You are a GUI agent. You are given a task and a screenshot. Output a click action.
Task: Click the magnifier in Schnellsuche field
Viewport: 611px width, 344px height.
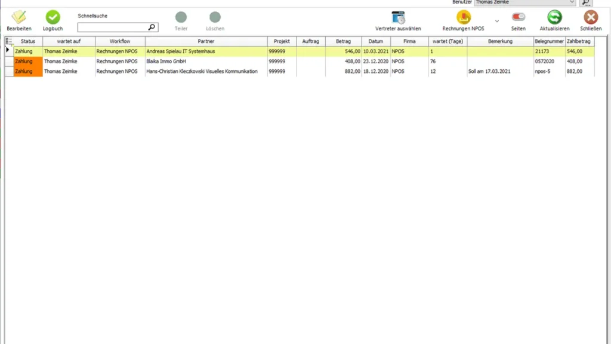tap(152, 27)
